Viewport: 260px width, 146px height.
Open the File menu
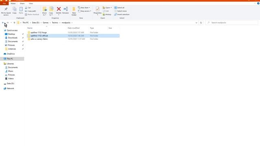pos(4,4)
